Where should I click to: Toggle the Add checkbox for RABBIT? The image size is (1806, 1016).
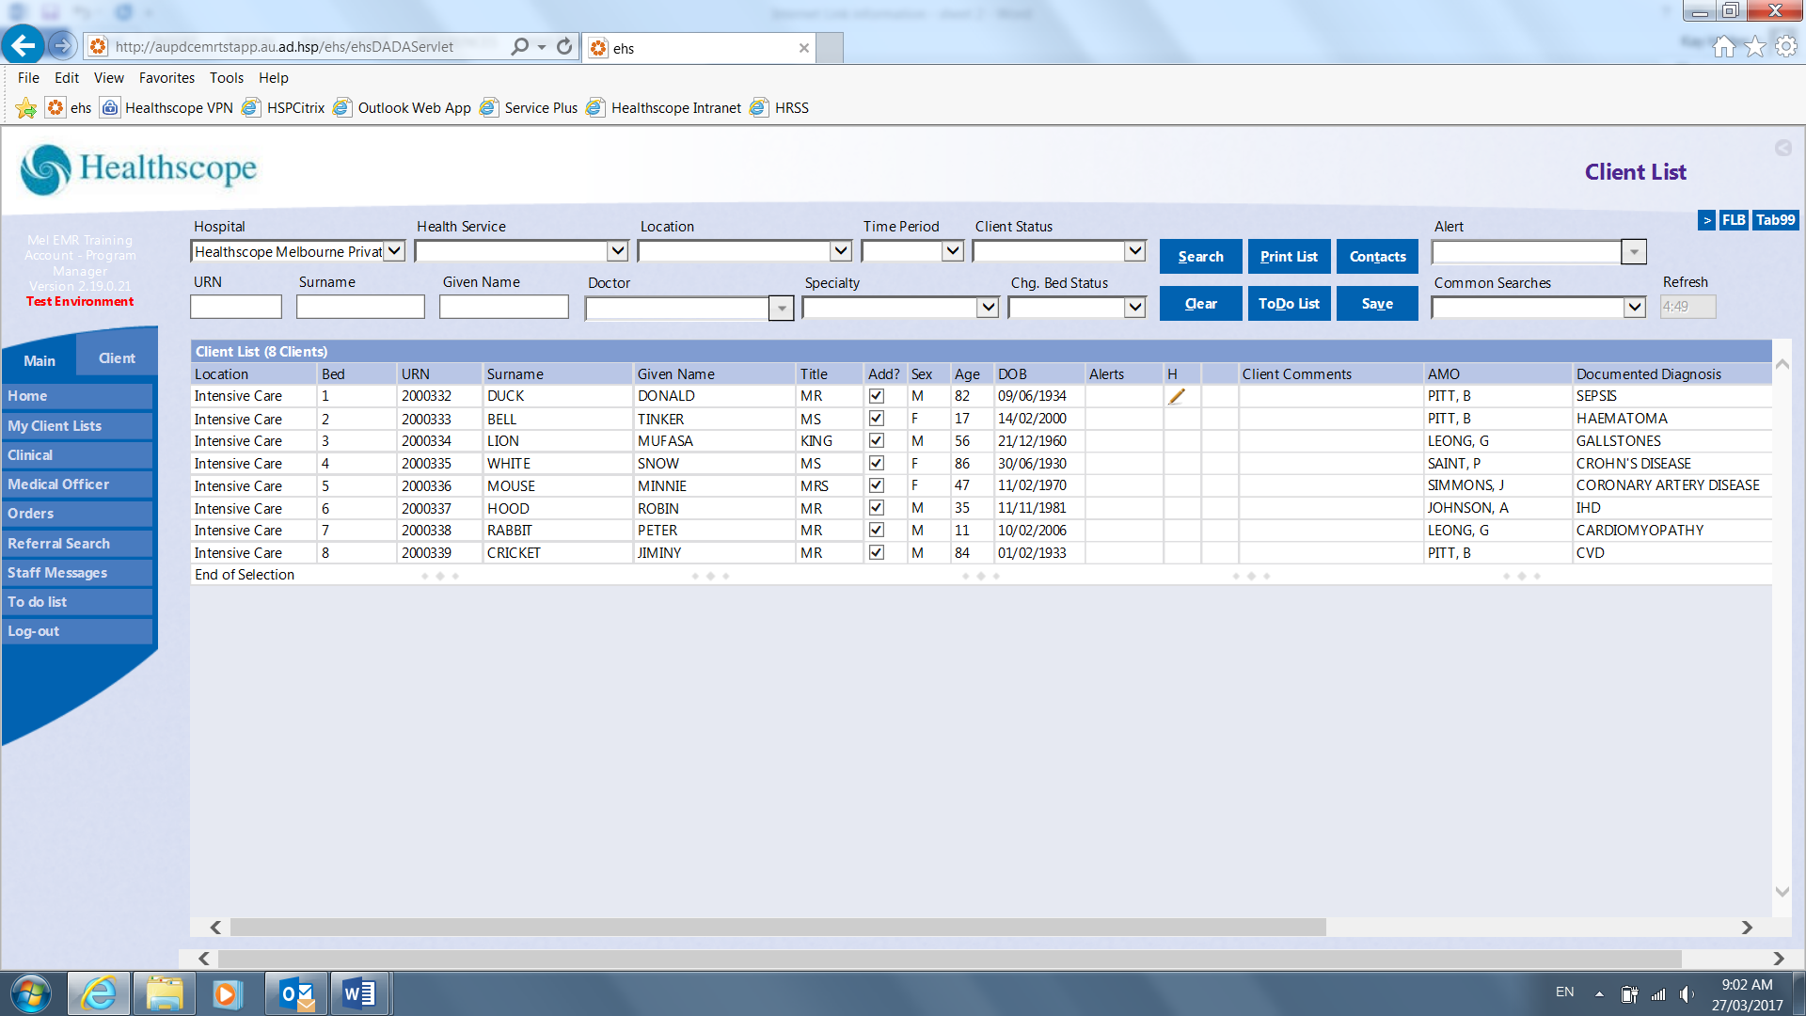point(877,530)
